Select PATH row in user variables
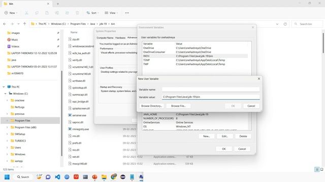 195,56
